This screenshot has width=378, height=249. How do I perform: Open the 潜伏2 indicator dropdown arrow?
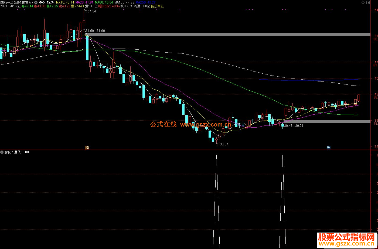point(2,152)
